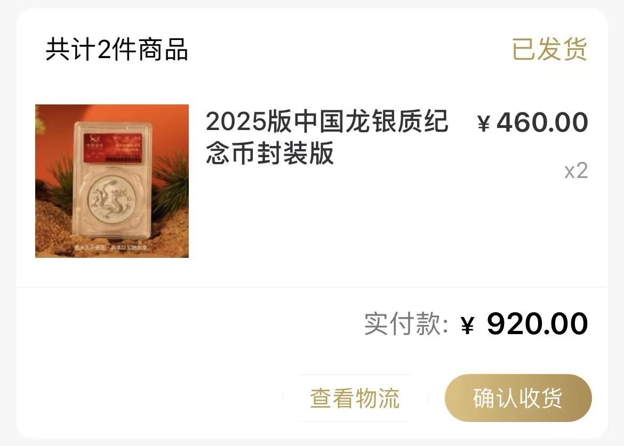This screenshot has height=446, width=624.
Task: Click the disclaimer caption at the thumbnail bottom
Action: tap(111, 248)
